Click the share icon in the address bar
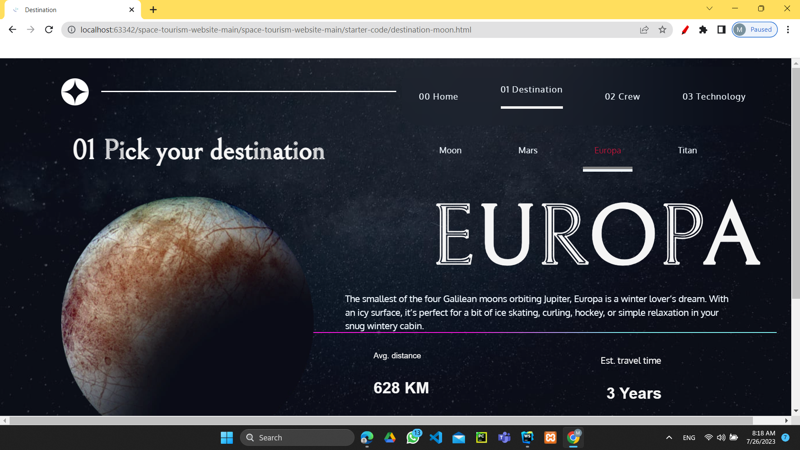This screenshot has height=450, width=800. [644, 30]
